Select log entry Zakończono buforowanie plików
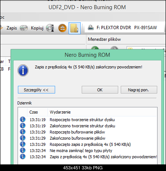This screenshot has width=166, height=171. click(x=88, y=138)
